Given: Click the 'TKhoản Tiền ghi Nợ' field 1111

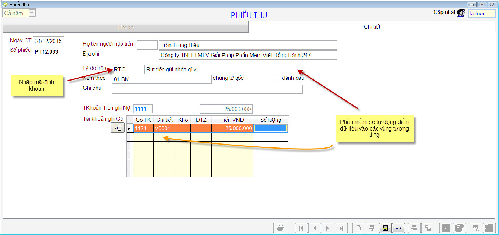Looking at the screenshot, I should coord(143,109).
